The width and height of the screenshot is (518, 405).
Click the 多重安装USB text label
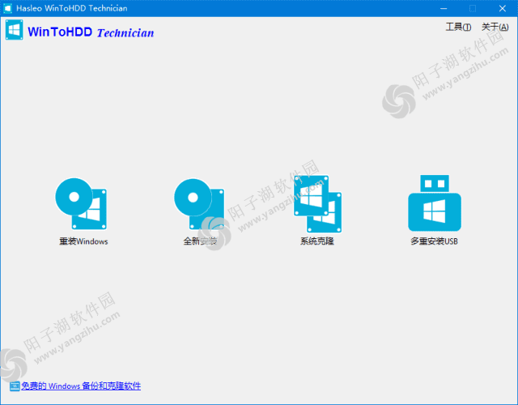click(434, 241)
